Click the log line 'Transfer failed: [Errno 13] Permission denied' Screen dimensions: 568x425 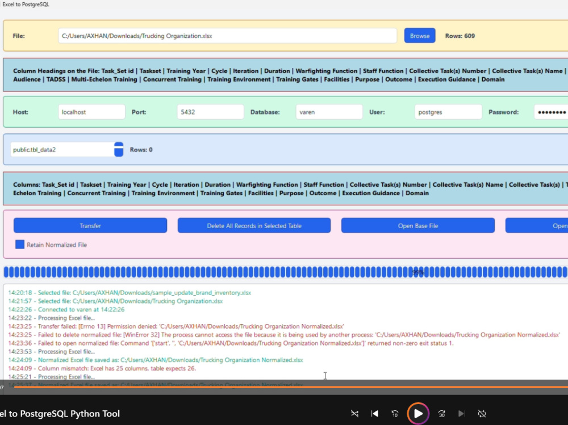point(176,326)
